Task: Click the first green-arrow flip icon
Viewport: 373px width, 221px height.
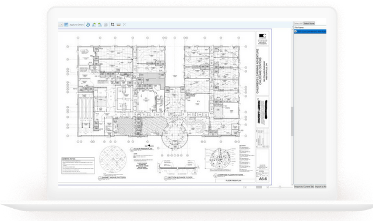Action: [94, 24]
